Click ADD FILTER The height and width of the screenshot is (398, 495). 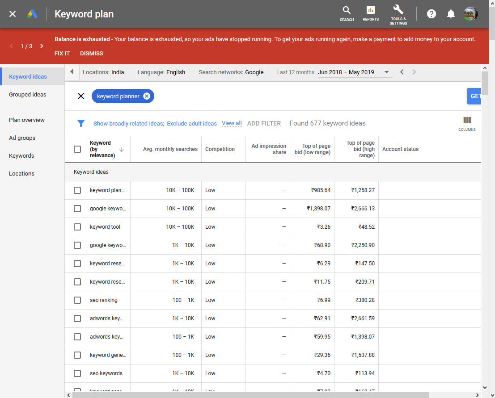point(264,124)
